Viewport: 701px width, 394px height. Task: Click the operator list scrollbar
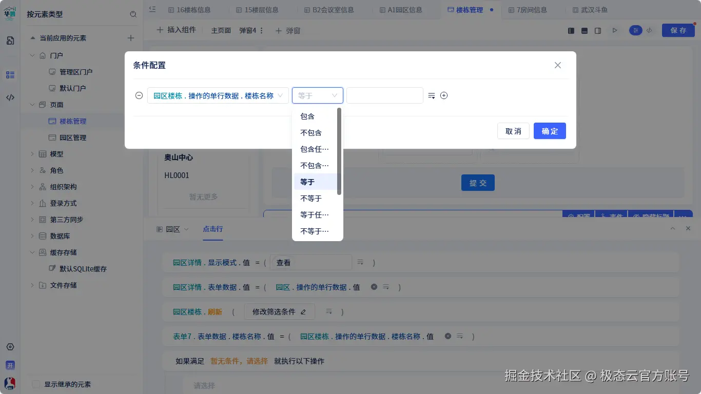[339, 151]
